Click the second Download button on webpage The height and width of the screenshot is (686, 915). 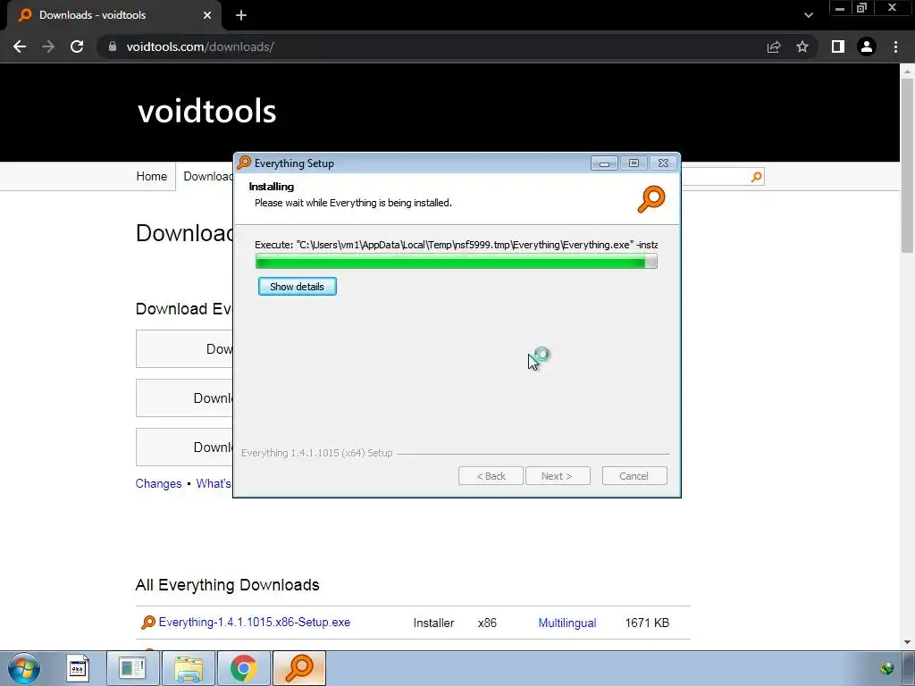[184, 397]
